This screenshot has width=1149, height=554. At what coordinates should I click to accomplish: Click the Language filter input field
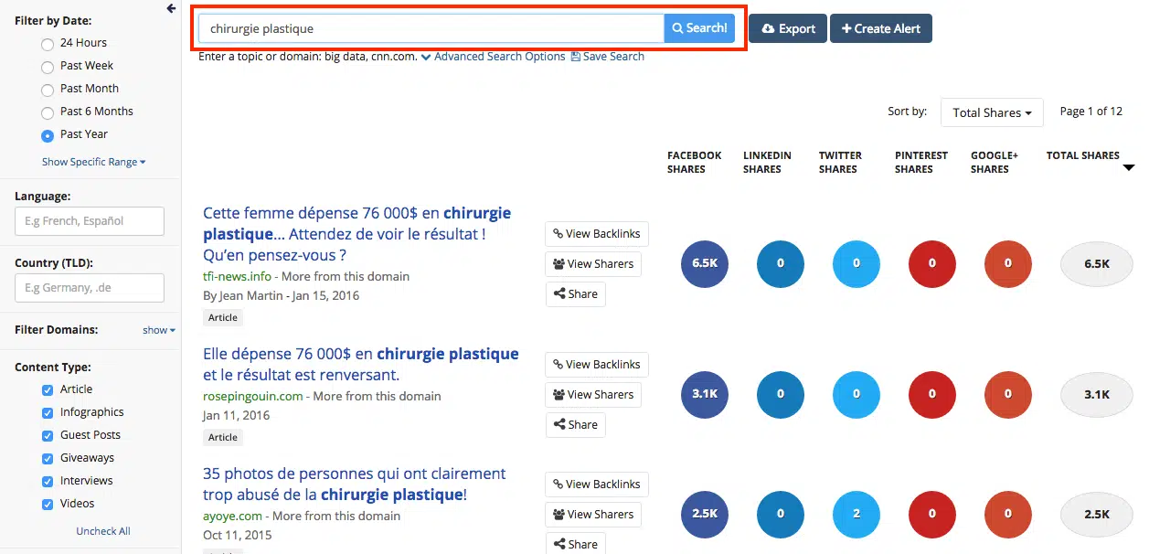pos(90,220)
